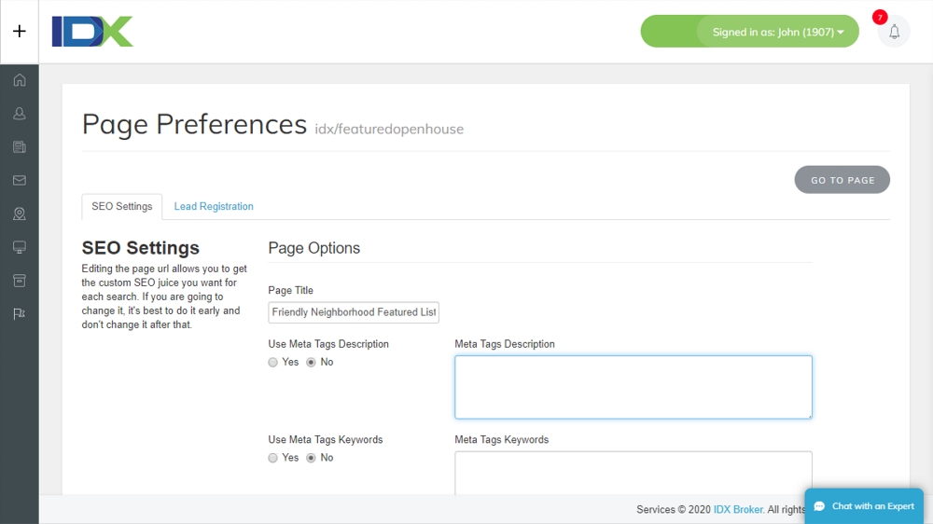Select No for Use Meta Tags Description
The width and height of the screenshot is (933, 524).
312,363
